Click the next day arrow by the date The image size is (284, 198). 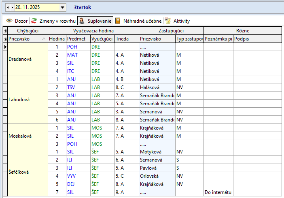[x=12, y=7]
